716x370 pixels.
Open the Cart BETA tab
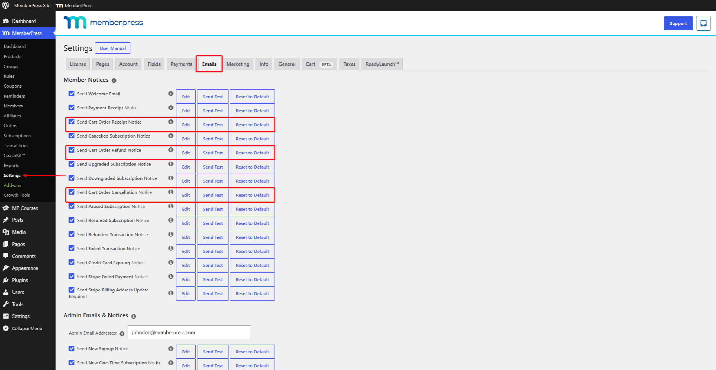[x=319, y=64]
